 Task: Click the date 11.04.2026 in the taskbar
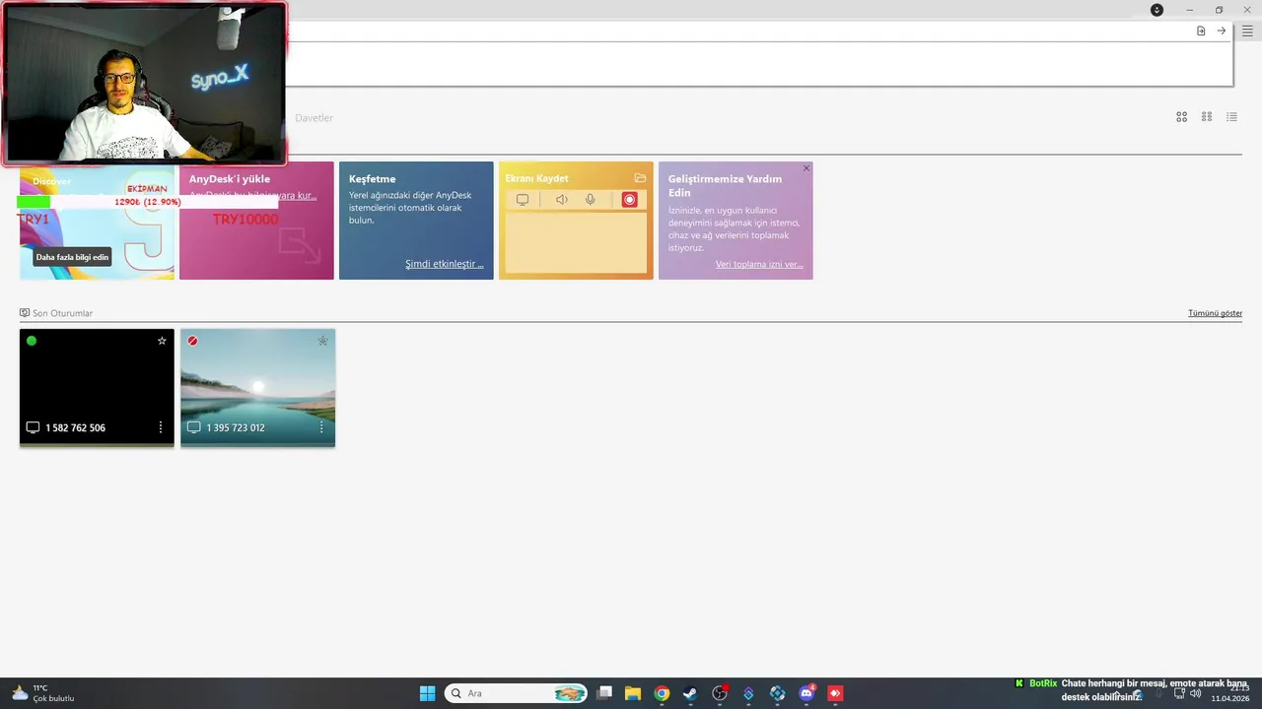click(x=1230, y=699)
